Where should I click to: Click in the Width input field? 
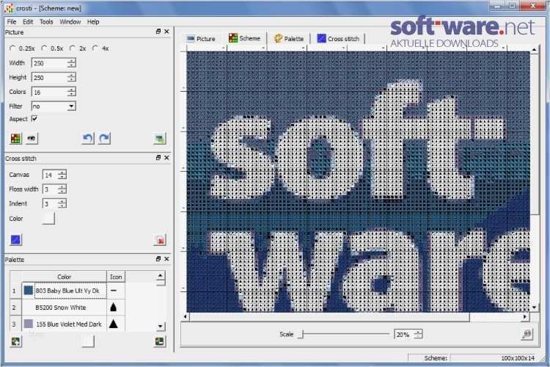49,63
